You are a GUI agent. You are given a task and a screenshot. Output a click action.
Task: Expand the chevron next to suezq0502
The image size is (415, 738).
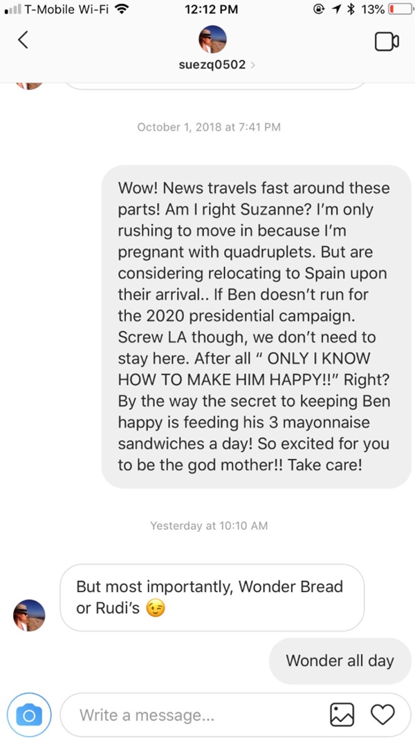[x=253, y=65]
